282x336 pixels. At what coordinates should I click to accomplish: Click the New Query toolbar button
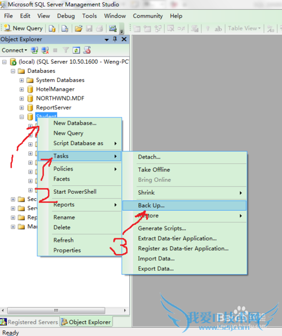pyautogui.click(x=23, y=28)
